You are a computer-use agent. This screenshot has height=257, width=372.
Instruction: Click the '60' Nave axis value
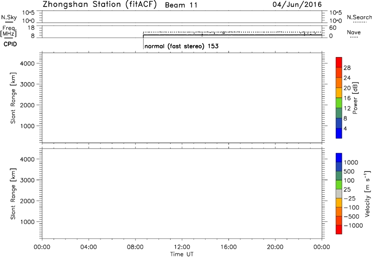[332, 28]
